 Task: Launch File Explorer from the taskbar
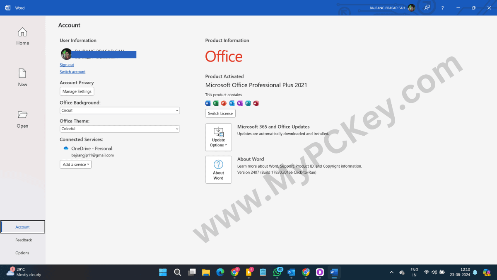[206, 272]
